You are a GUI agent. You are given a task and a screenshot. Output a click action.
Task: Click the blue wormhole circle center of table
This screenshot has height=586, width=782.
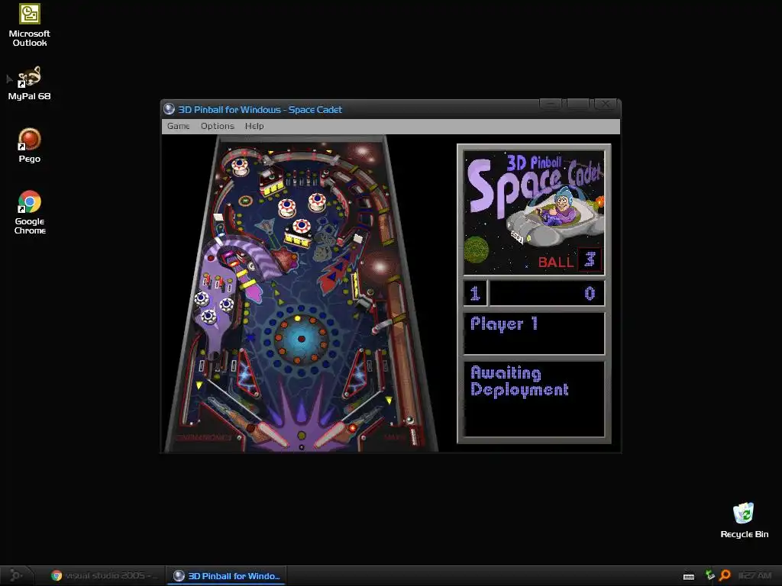coord(301,339)
